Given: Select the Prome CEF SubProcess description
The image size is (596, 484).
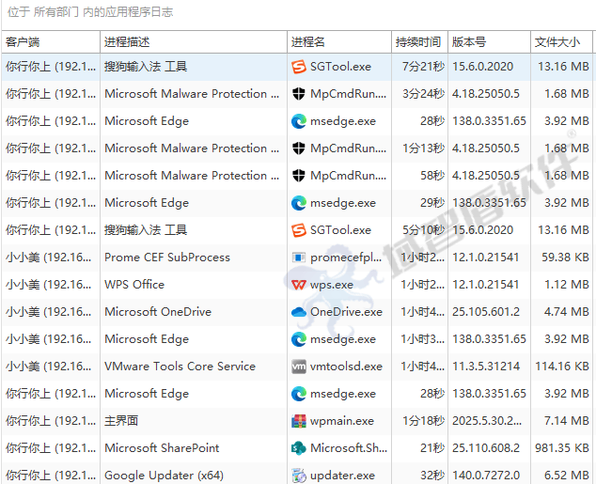Looking at the screenshot, I should click(x=167, y=258).
